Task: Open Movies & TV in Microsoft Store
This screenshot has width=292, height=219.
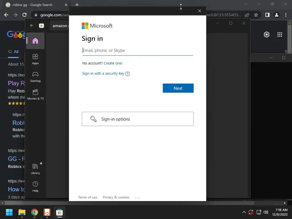Action: click(x=35, y=95)
